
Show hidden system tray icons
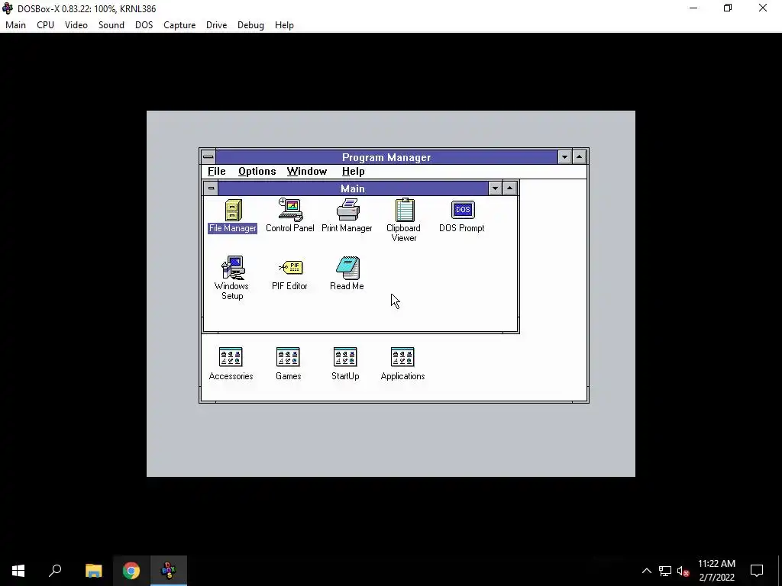pyautogui.click(x=646, y=571)
